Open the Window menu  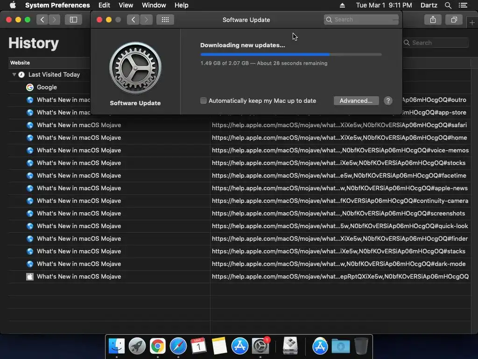tap(154, 5)
